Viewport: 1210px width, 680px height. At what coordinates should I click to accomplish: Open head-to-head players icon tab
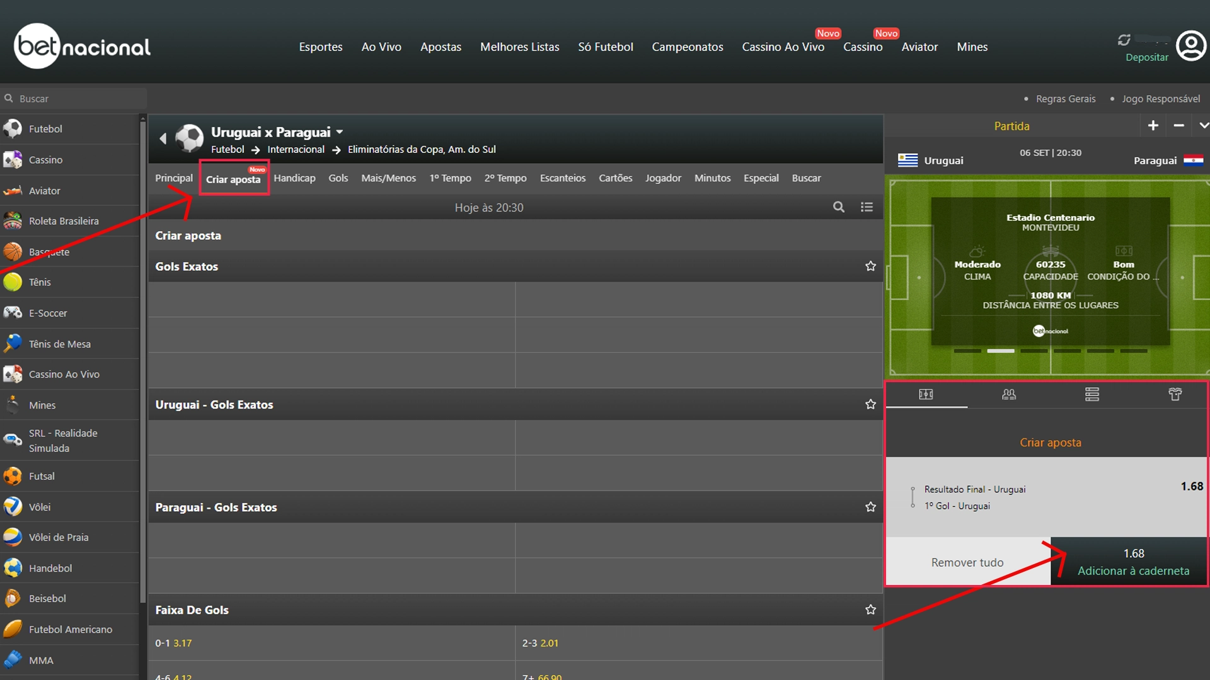pos(1008,395)
